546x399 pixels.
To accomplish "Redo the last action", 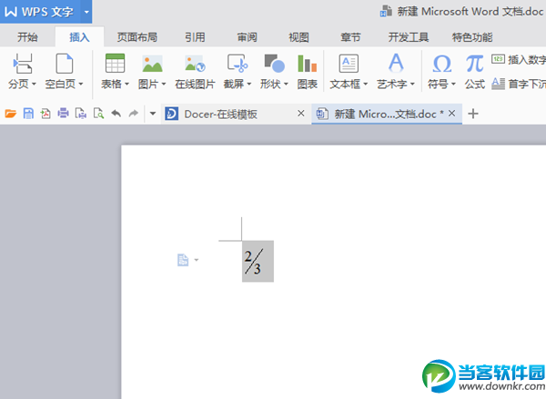I will [x=134, y=114].
